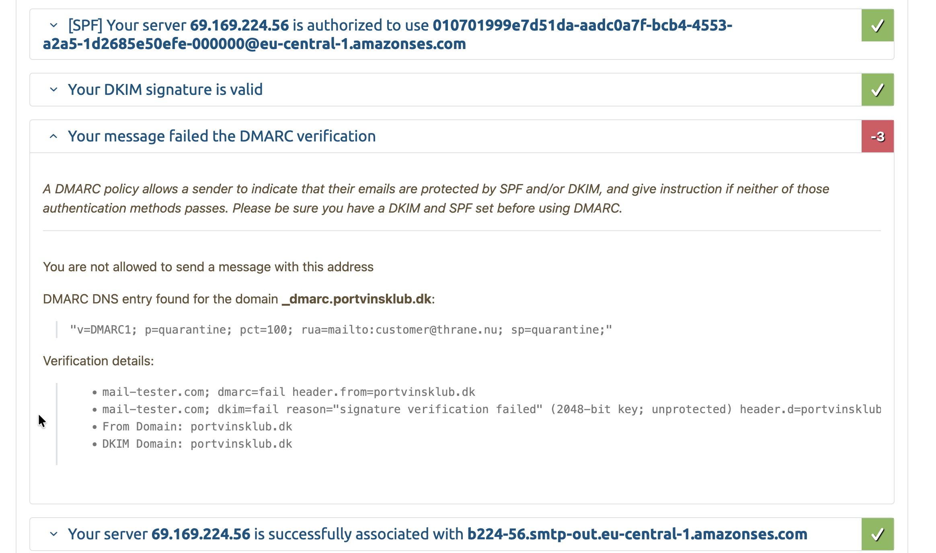The image size is (936, 553).
Task: Click the 'You are not allowed to send' message
Action: point(208,267)
